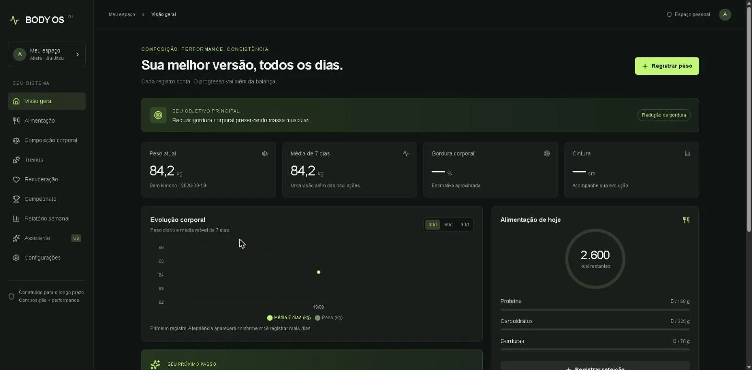Click the Registrar peso button
The image size is (752, 370).
[x=667, y=66]
